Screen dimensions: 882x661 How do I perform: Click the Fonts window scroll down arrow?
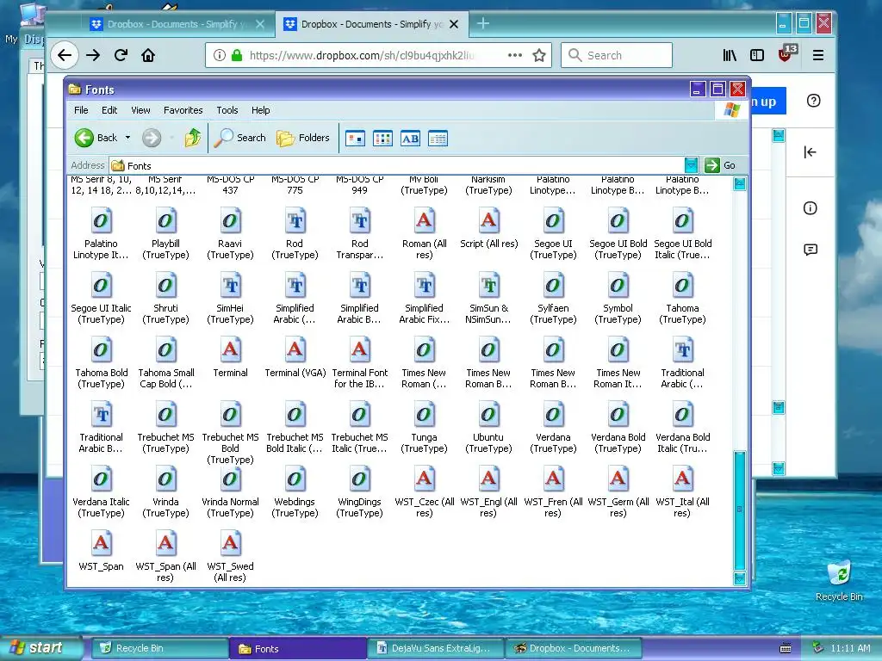pos(740,578)
